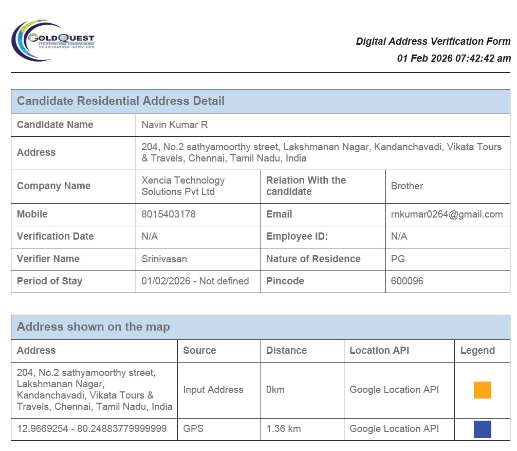This screenshot has height=451, width=517.
Task: Select '01/02/2026 - Not defined'
Action: [x=195, y=281]
